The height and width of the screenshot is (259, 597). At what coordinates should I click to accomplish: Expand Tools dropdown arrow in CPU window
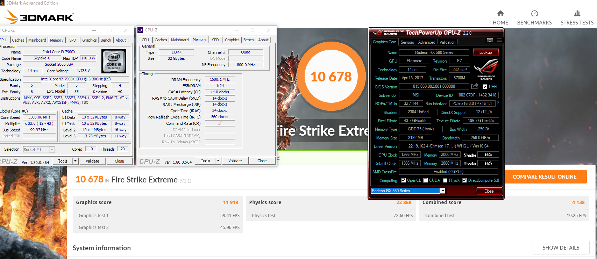tap(75, 161)
